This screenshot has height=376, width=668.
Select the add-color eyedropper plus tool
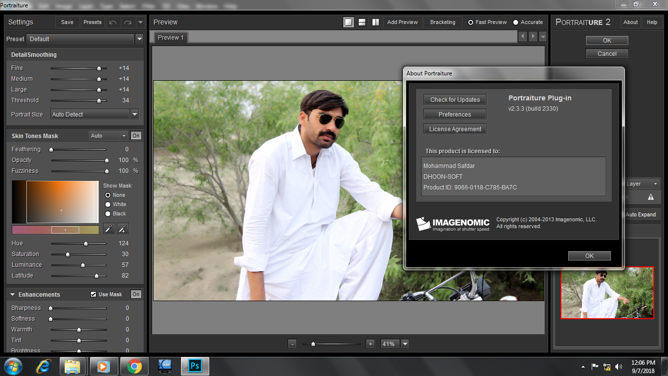click(x=123, y=229)
